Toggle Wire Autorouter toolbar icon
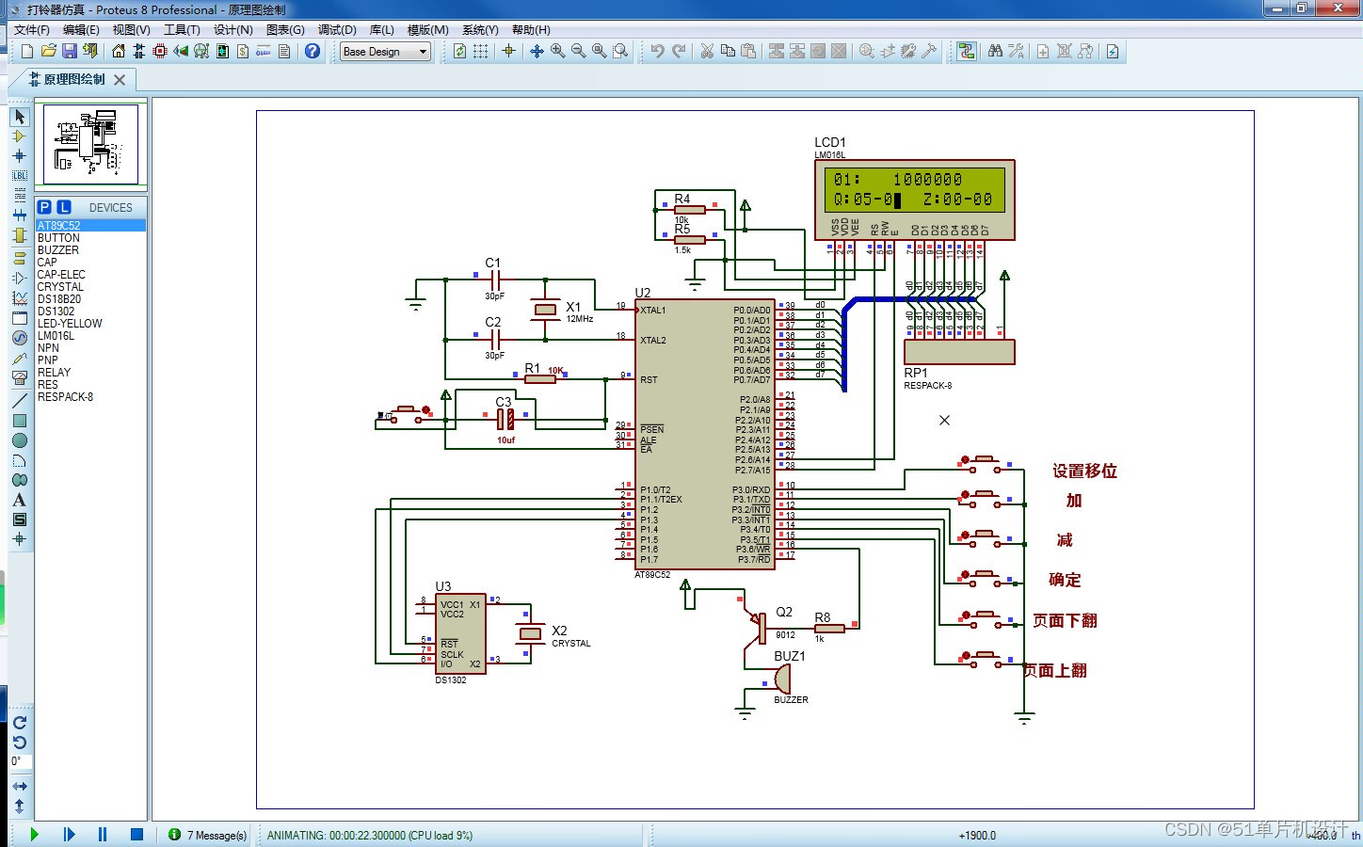 coord(967,51)
